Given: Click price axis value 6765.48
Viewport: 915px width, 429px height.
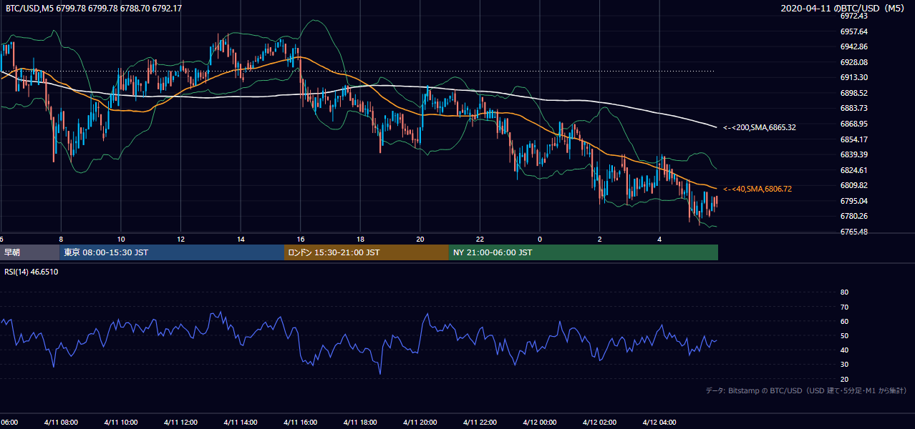Looking at the screenshot, I should 854,232.
